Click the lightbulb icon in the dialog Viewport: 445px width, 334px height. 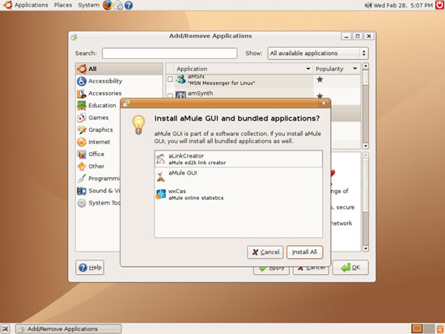tap(138, 125)
